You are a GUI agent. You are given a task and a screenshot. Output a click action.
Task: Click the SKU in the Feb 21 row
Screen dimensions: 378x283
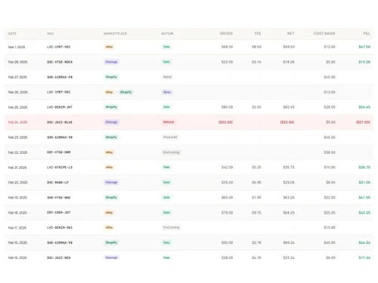coord(60,168)
